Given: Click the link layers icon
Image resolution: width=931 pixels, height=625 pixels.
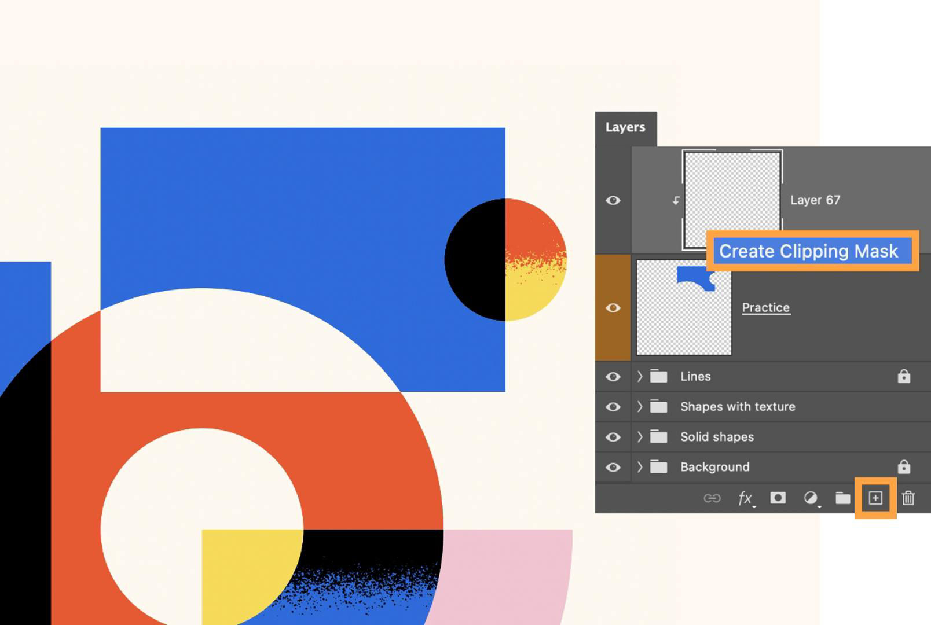Looking at the screenshot, I should point(711,498).
